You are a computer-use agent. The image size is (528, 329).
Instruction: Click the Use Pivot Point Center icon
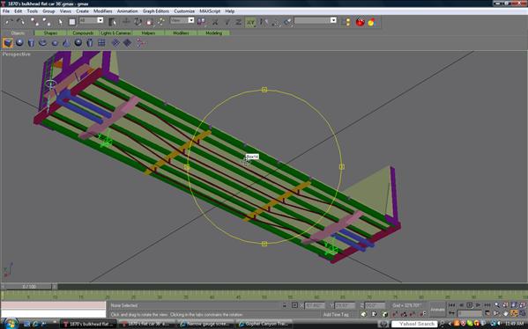[201, 22]
